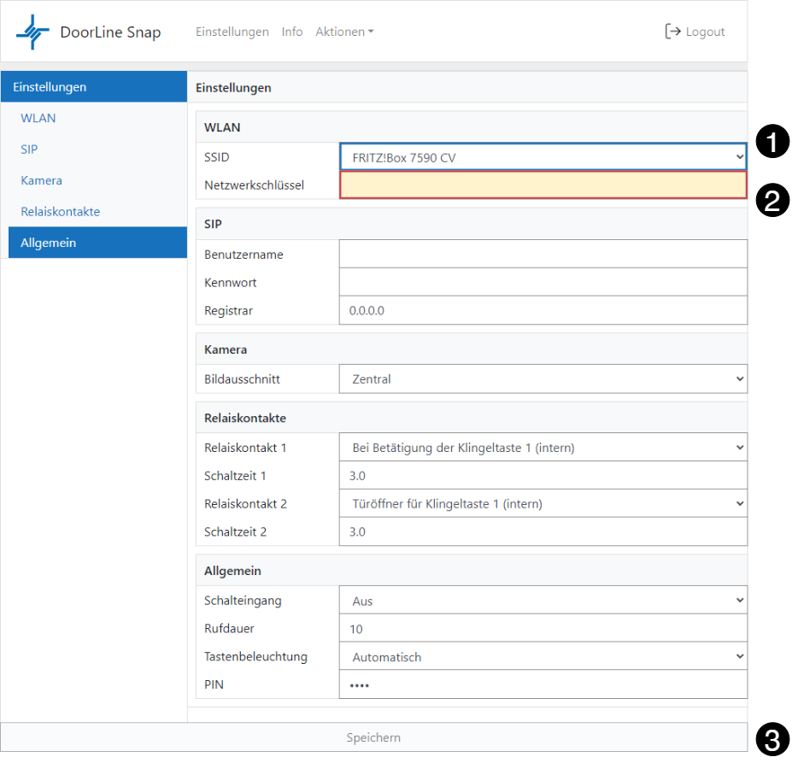Expand the SSID dropdown
Image resolution: width=798 pixels, height=763 pixels.
pos(543,157)
